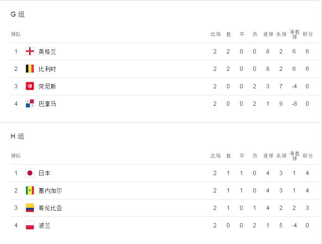This screenshot has width=322, height=244.
Task: Click the Tunisia flag icon
Action: pos(30,86)
